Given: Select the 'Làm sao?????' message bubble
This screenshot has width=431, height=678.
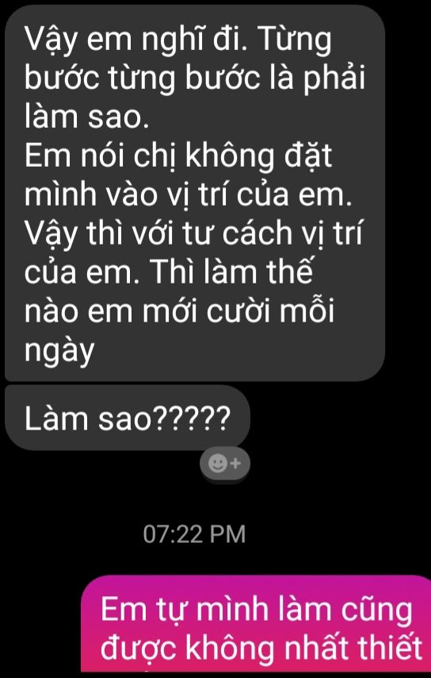Looking at the screenshot, I should tap(128, 418).
